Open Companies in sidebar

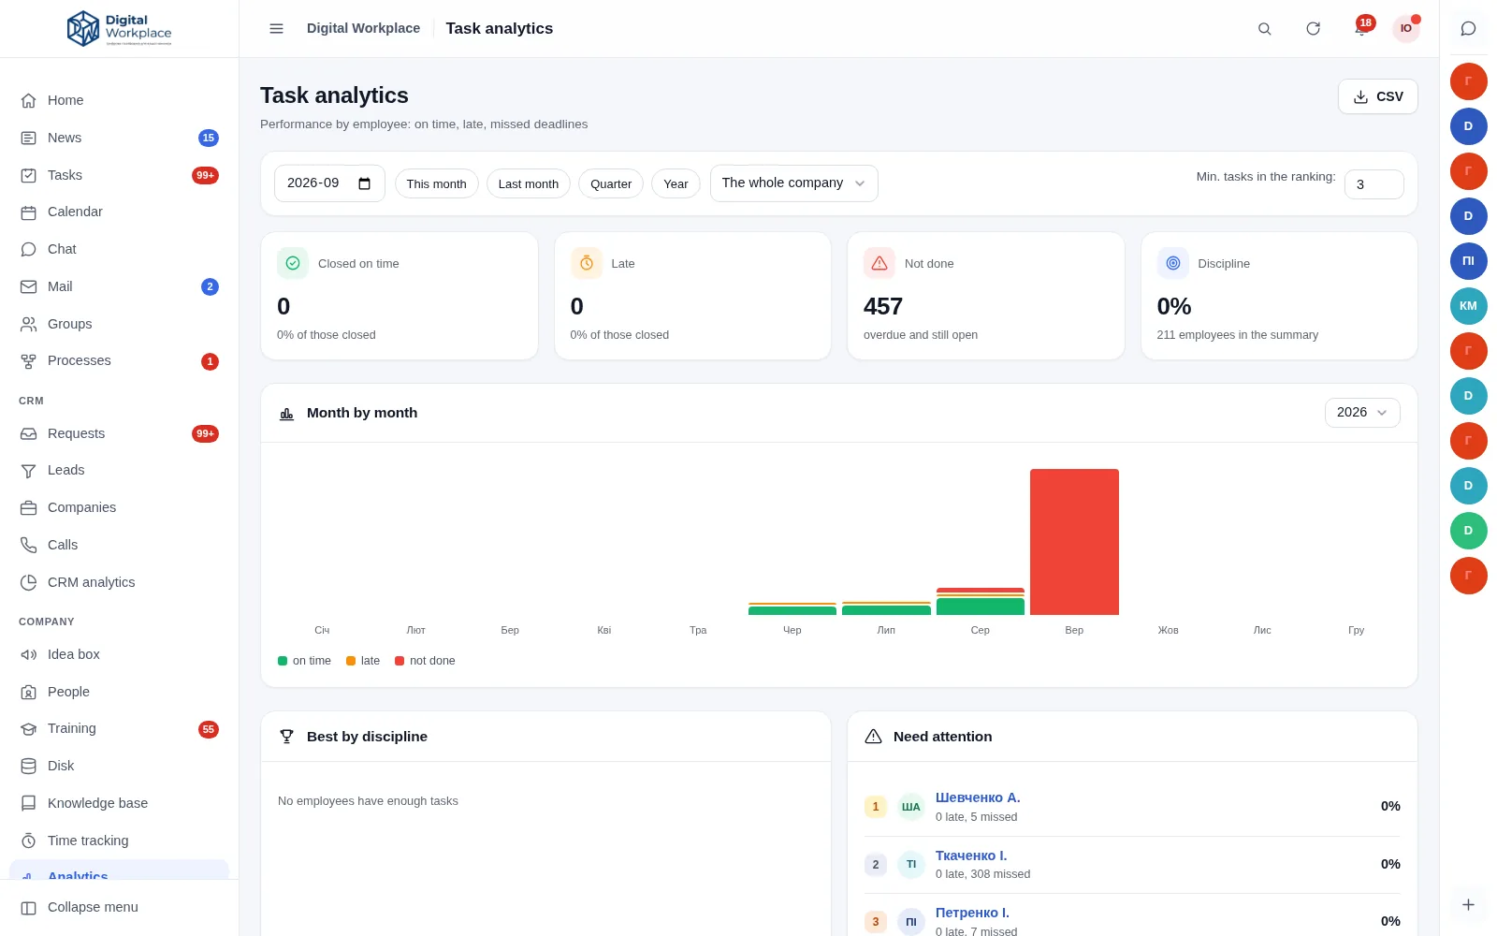click(119, 507)
